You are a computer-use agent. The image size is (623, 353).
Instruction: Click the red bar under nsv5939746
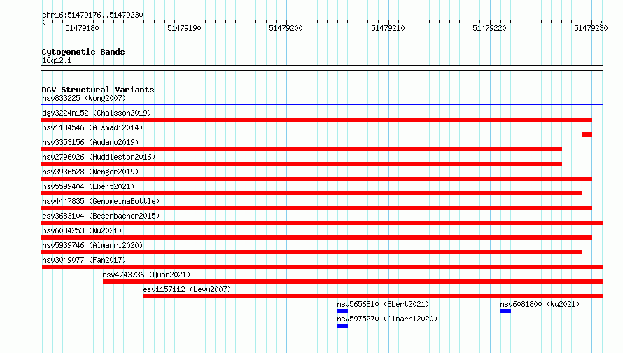(x=312, y=252)
